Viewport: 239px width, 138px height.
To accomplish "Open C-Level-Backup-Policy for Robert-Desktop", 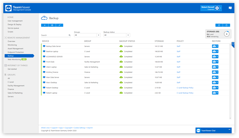I will pos(185,88).
